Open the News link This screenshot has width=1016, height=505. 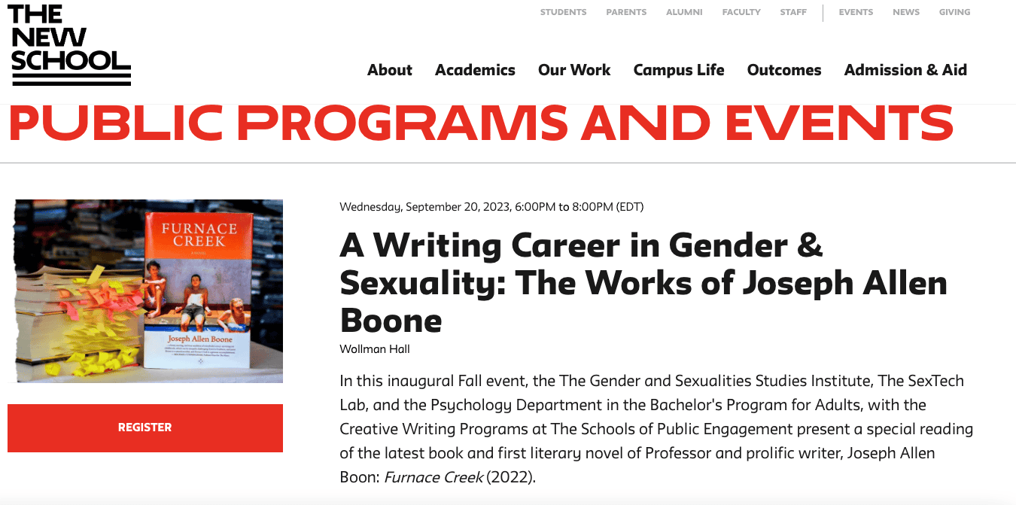point(906,12)
